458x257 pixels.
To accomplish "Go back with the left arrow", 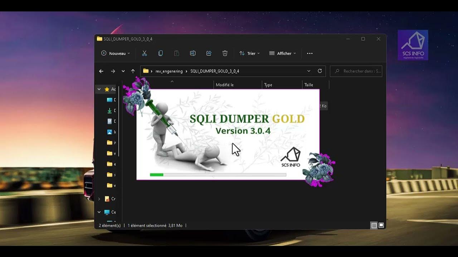I will (x=101, y=71).
